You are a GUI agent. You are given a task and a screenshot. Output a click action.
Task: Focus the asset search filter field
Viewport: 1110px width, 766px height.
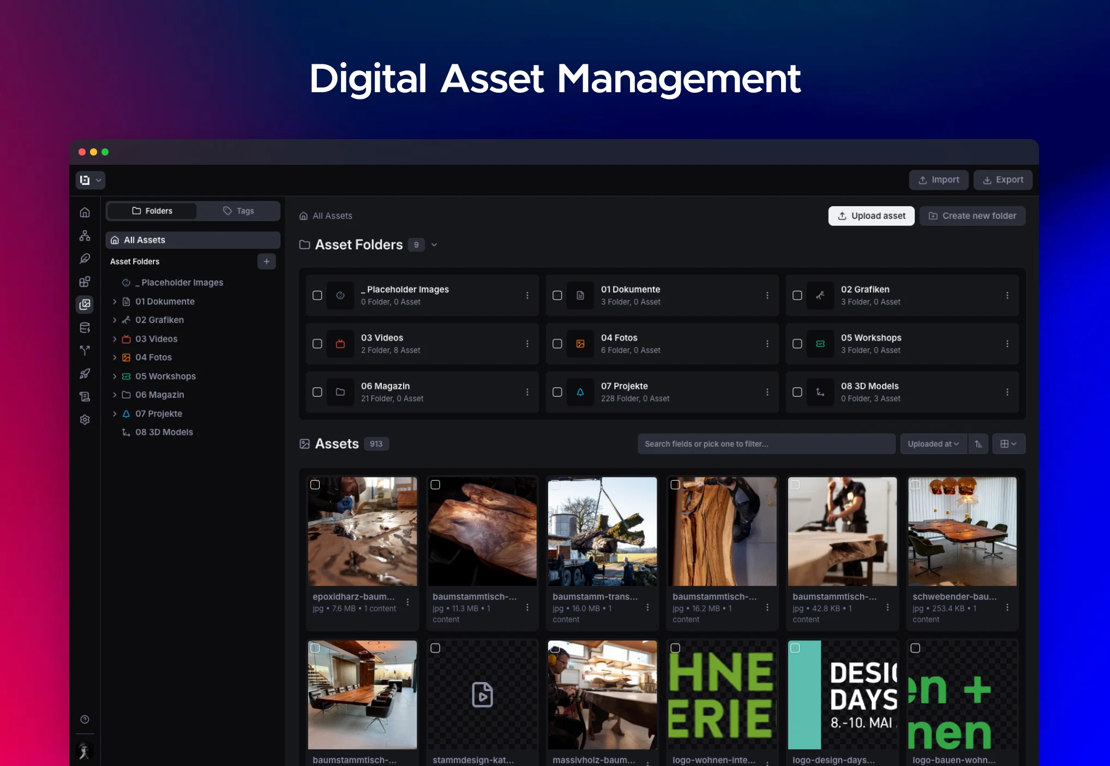766,444
